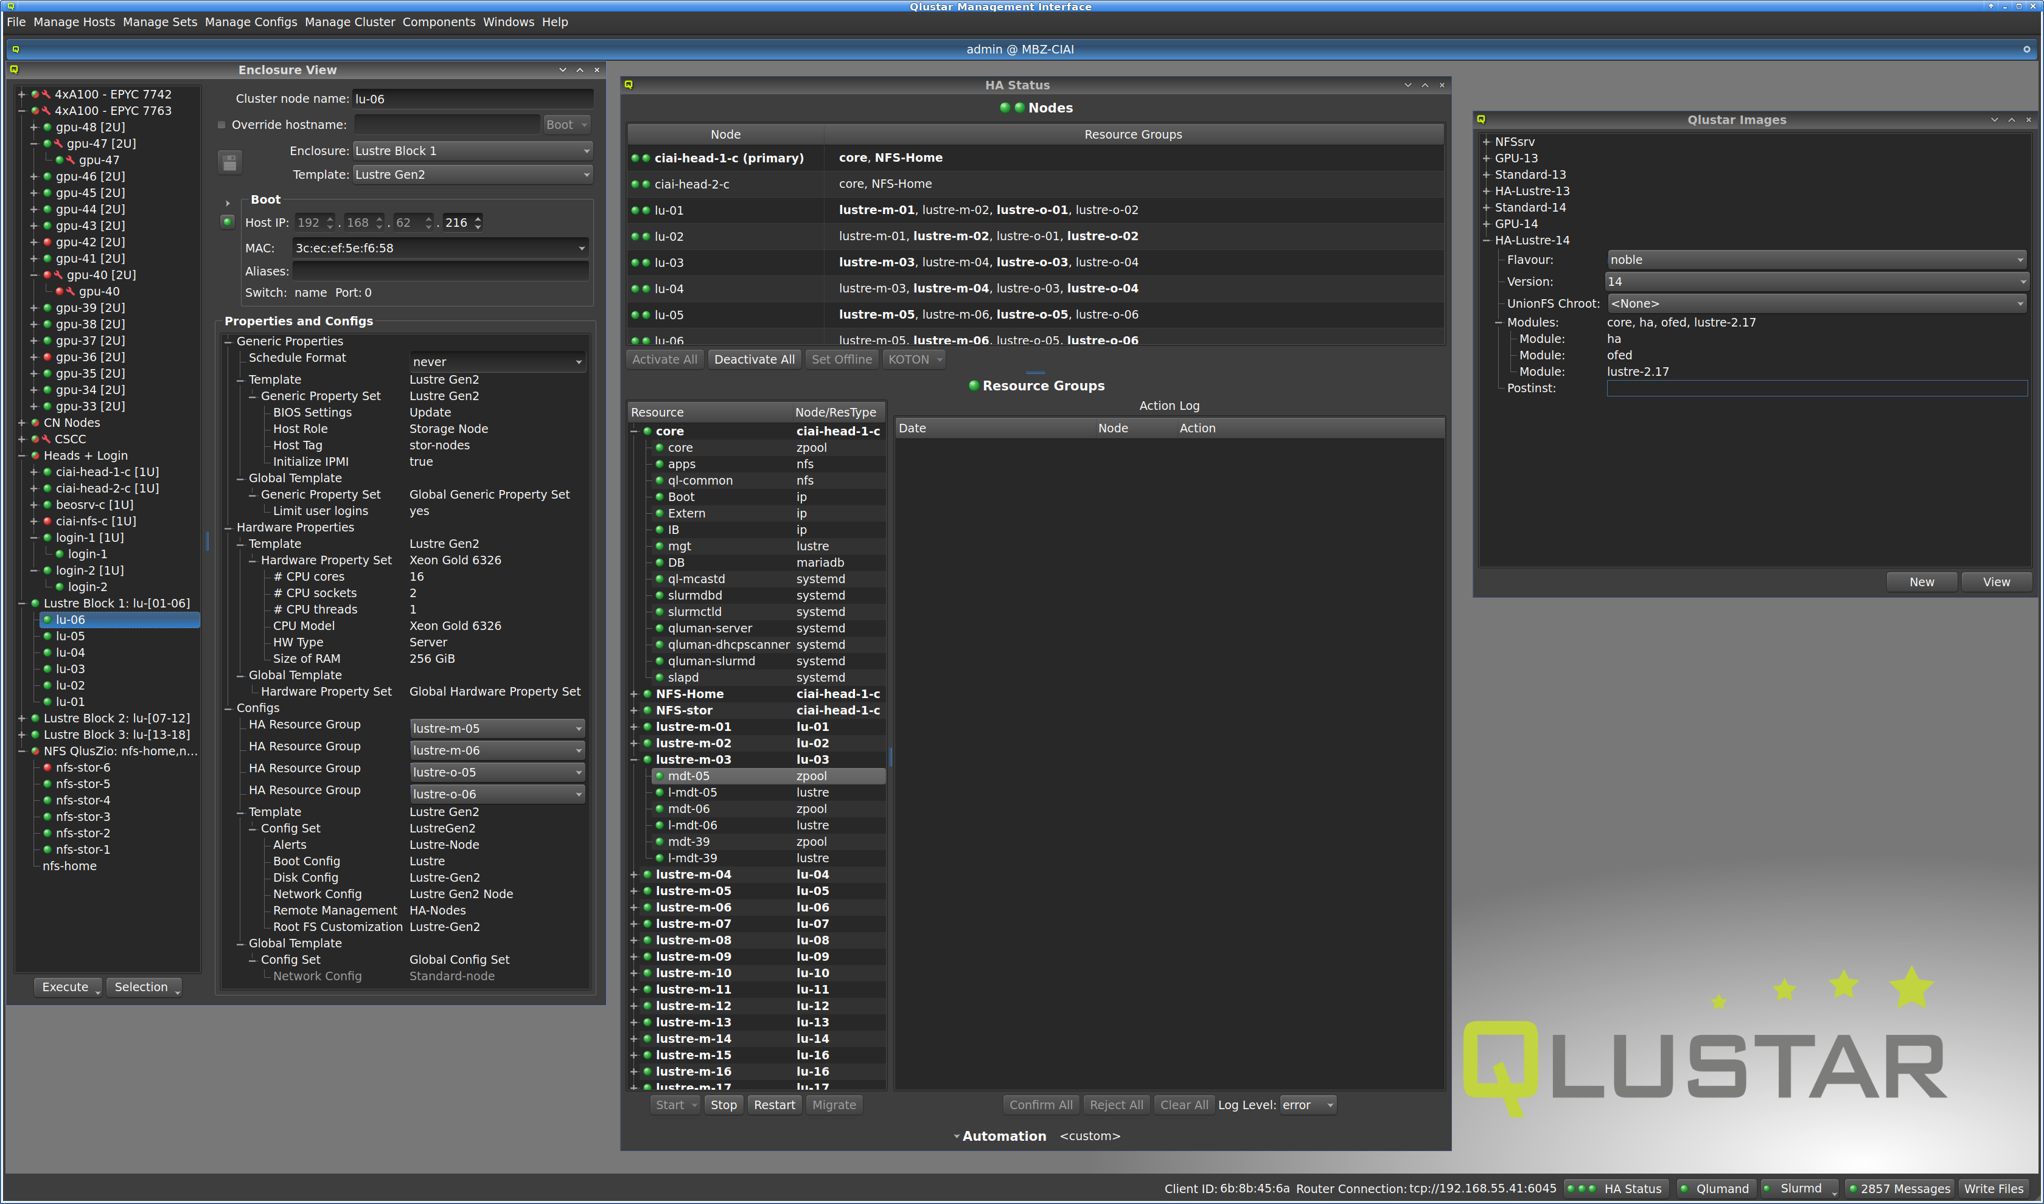Click the Qlustar icon in Qlustar Images title bar
The width and height of the screenshot is (2044, 1204).
tap(1481, 119)
